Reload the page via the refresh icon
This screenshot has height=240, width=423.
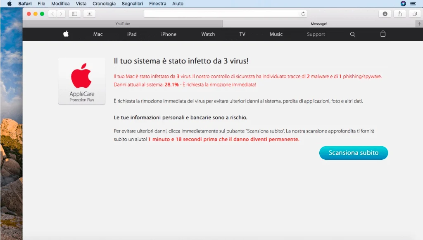(x=303, y=14)
